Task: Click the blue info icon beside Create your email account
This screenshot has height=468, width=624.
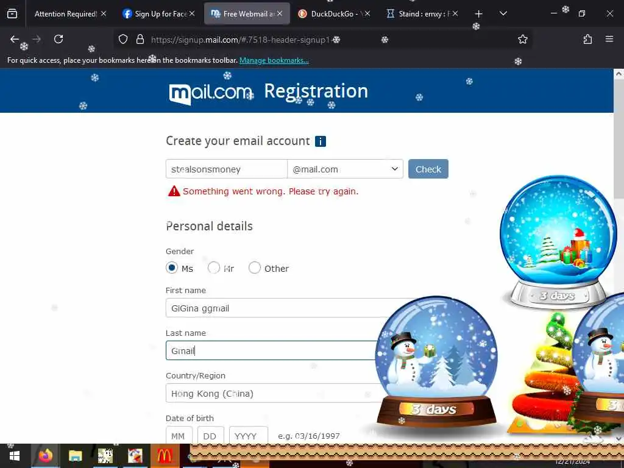Action: coord(321,141)
